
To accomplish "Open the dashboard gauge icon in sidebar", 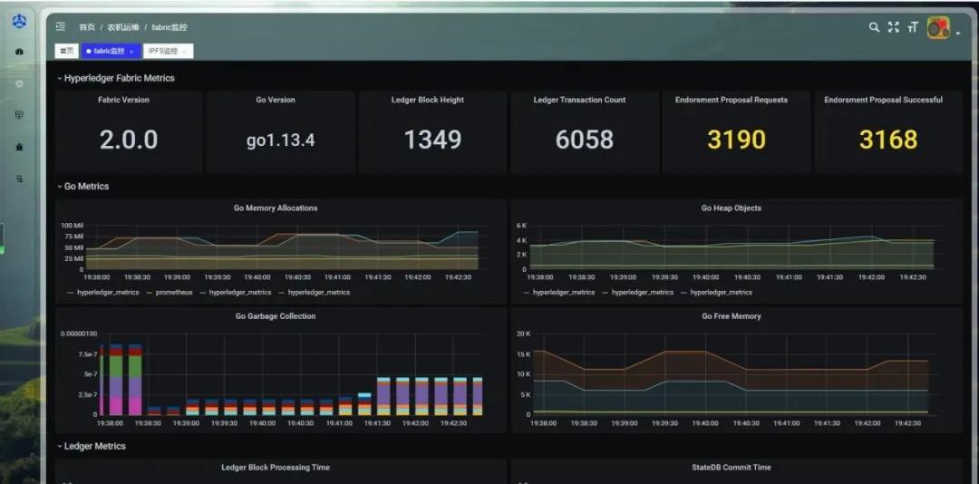I will [x=19, y=53].
